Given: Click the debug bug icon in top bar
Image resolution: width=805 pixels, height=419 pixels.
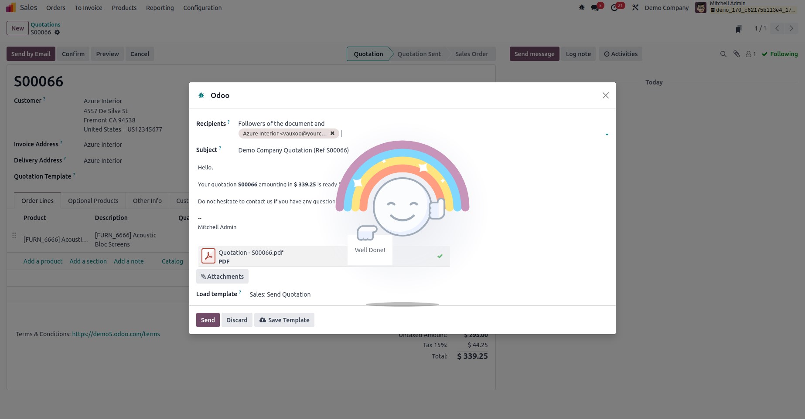Looking at the screenshot, I should tap(581, 7).
